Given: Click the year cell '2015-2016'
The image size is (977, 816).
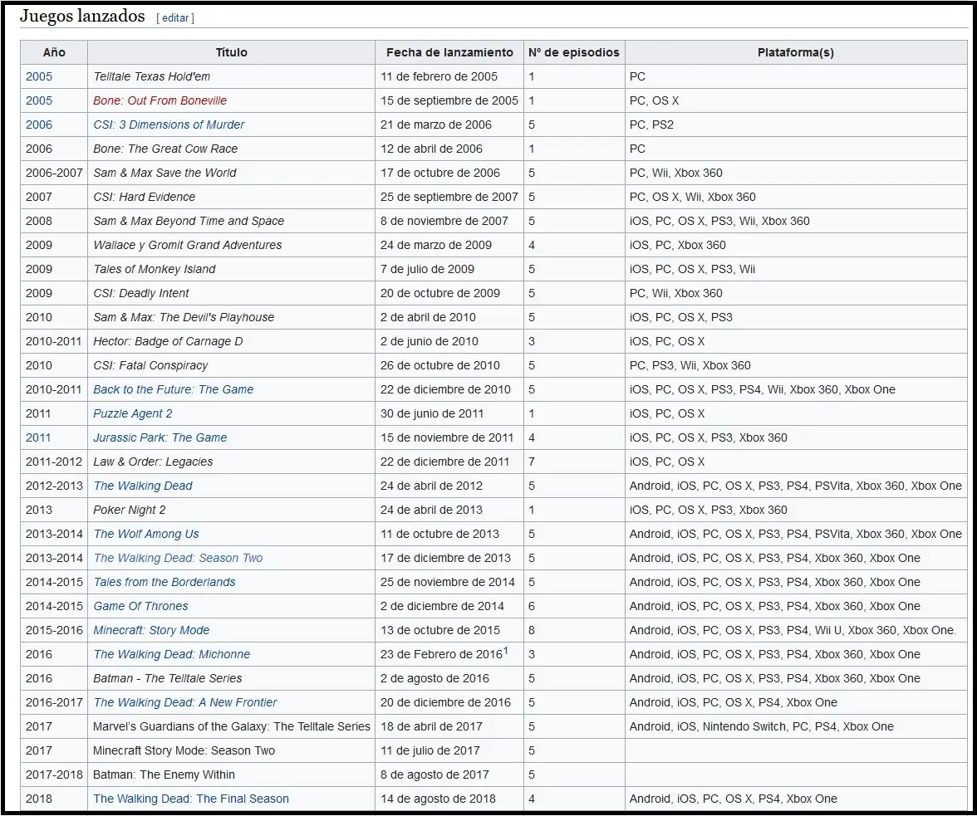Looking at the screenshot, I should point(54,631).
